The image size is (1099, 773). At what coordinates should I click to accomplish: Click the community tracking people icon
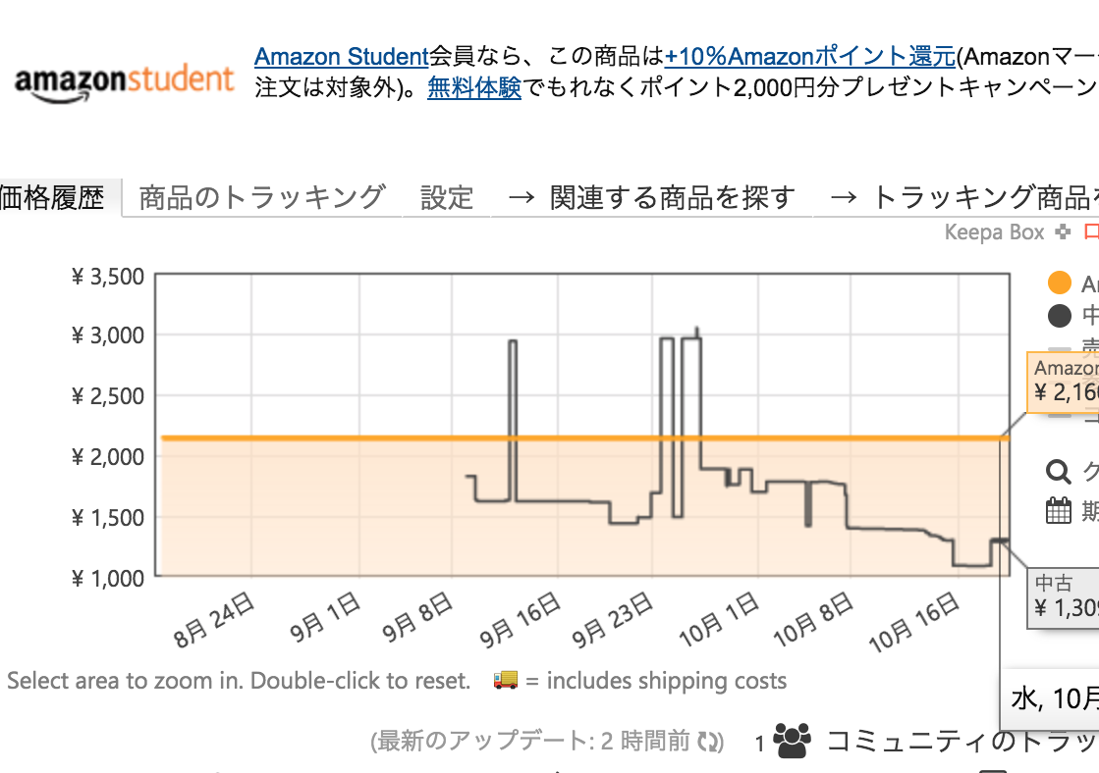tap(792, 741)
